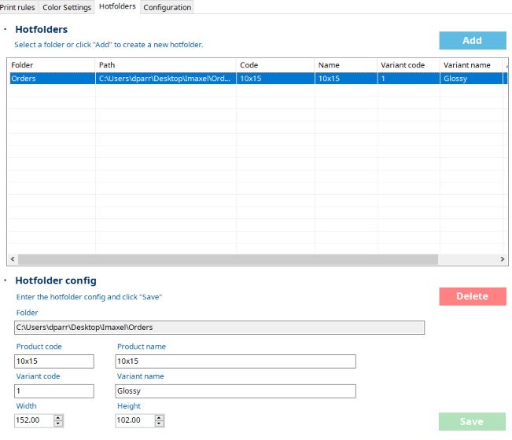The width and height of the screenshot is (512, 440).
Task: Decrease Width using the down spinner arrow
Action: [58, 424]
